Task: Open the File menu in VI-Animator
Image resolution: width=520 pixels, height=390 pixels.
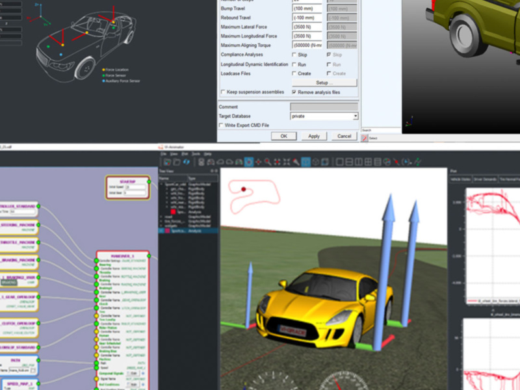Action: pos(164,154)
